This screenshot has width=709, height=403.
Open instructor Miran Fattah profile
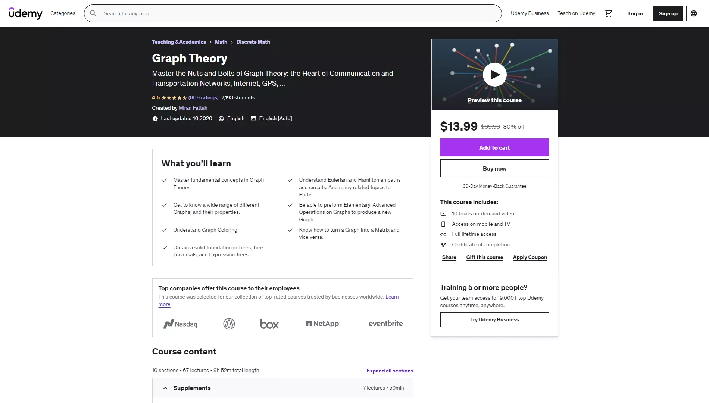click(x=193, y=108)
